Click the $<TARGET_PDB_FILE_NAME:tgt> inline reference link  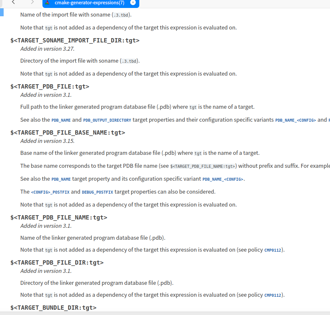tap(203, 166)
